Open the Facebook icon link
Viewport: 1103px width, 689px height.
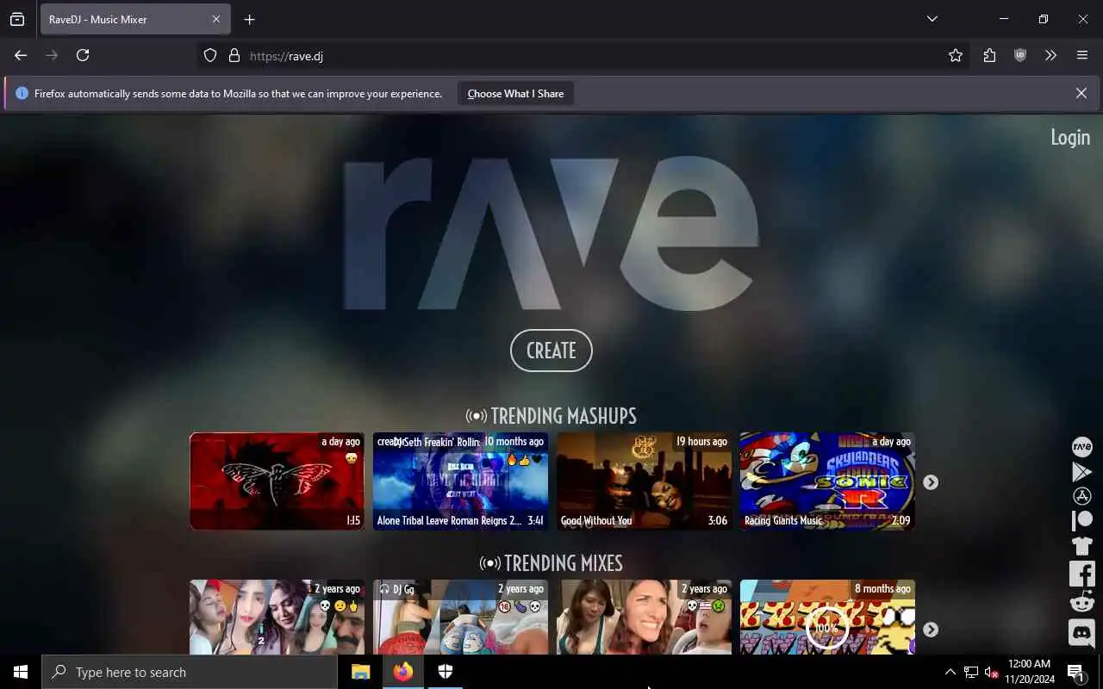point(1081,573)
